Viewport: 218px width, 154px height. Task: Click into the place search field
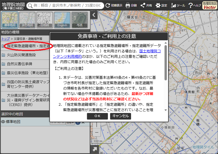[67, 6]
